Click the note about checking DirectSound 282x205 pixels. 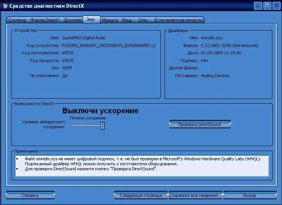coord(91,169)
